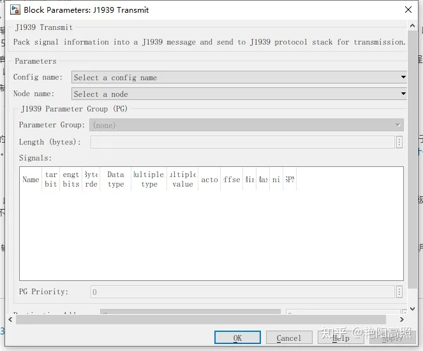Select the Start bit column header

tap(51, 180)
